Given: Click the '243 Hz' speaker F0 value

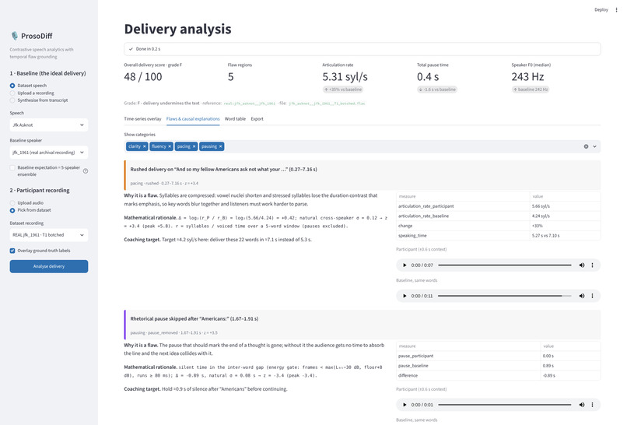Looking at the screenshot, I should coord(528,77).
